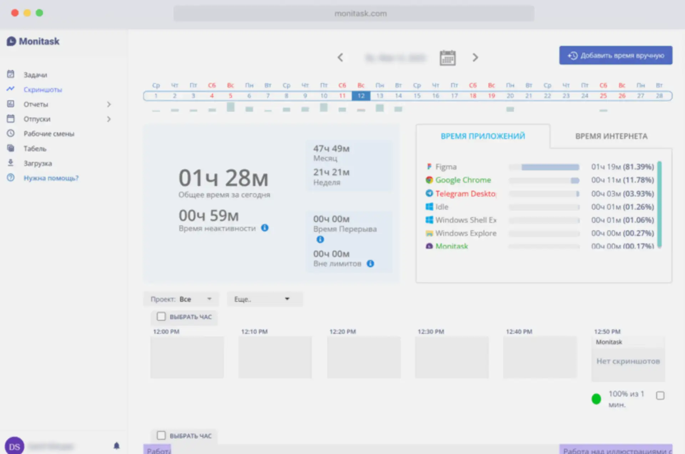685x454 pixels.
Task: Tick the lower ВЫБРАТЬ ЧАС checkbox
Action: coord(161,435)
